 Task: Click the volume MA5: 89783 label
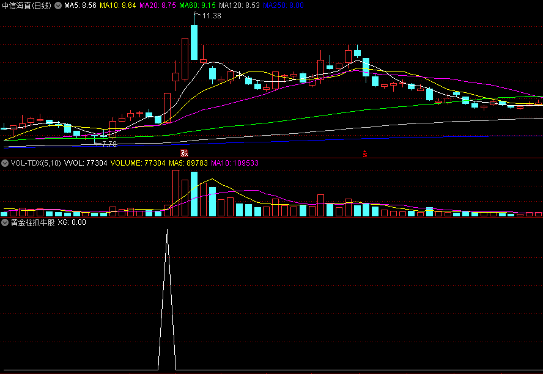tap(188, 163)
